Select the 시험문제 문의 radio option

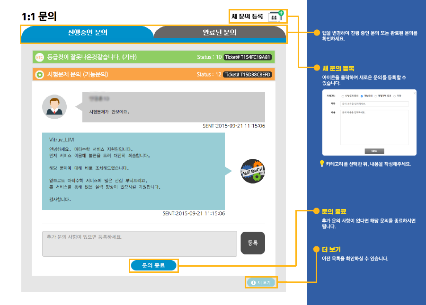tap(342, 96)
